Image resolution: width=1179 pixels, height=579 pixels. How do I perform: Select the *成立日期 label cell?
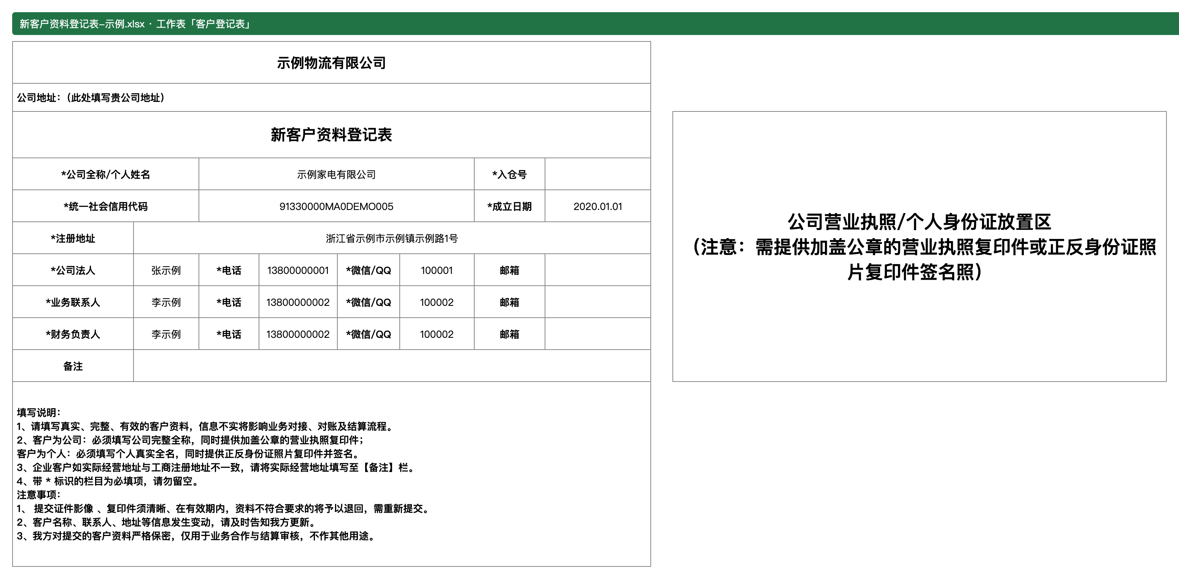509,207
